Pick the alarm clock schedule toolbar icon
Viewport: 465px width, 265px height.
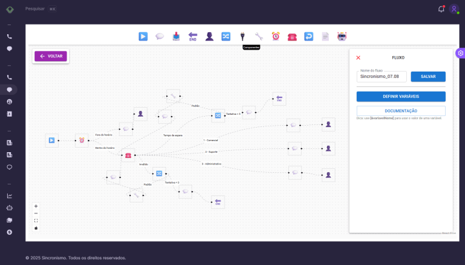coord(276,36)
